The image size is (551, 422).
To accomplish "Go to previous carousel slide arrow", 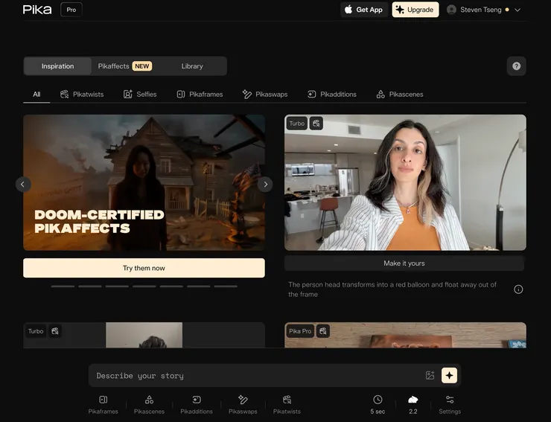I will coord(23,184).
